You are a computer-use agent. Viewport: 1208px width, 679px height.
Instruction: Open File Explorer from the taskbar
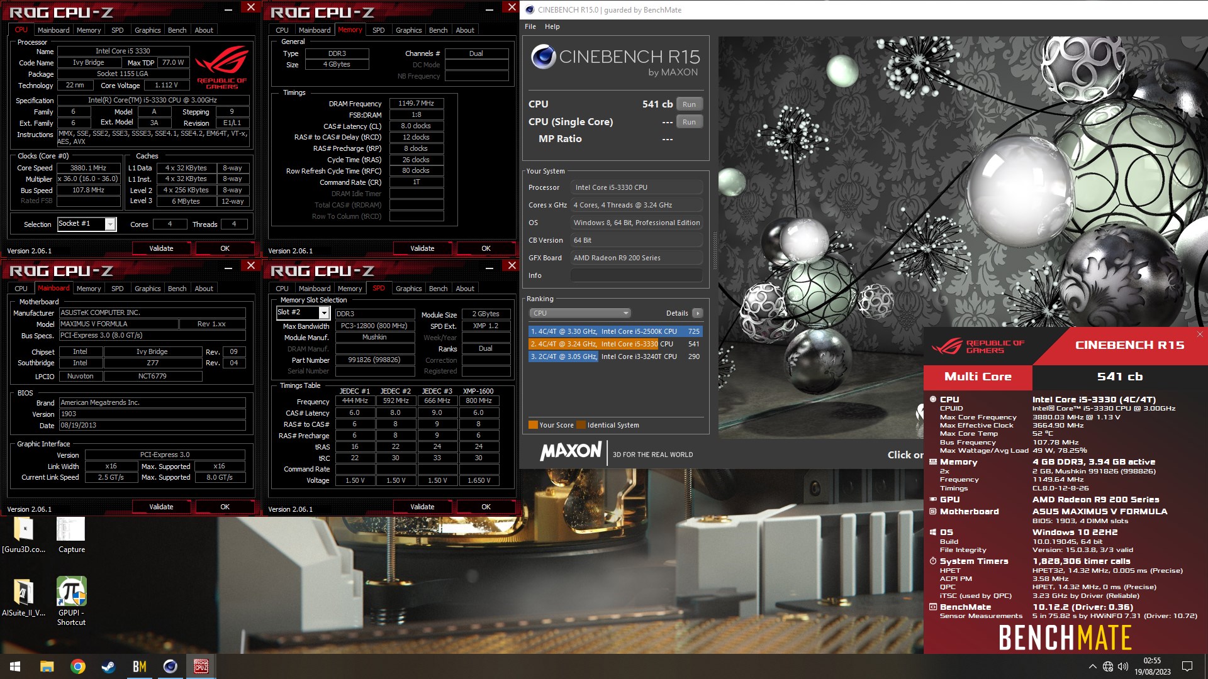(x=47, y=666)
